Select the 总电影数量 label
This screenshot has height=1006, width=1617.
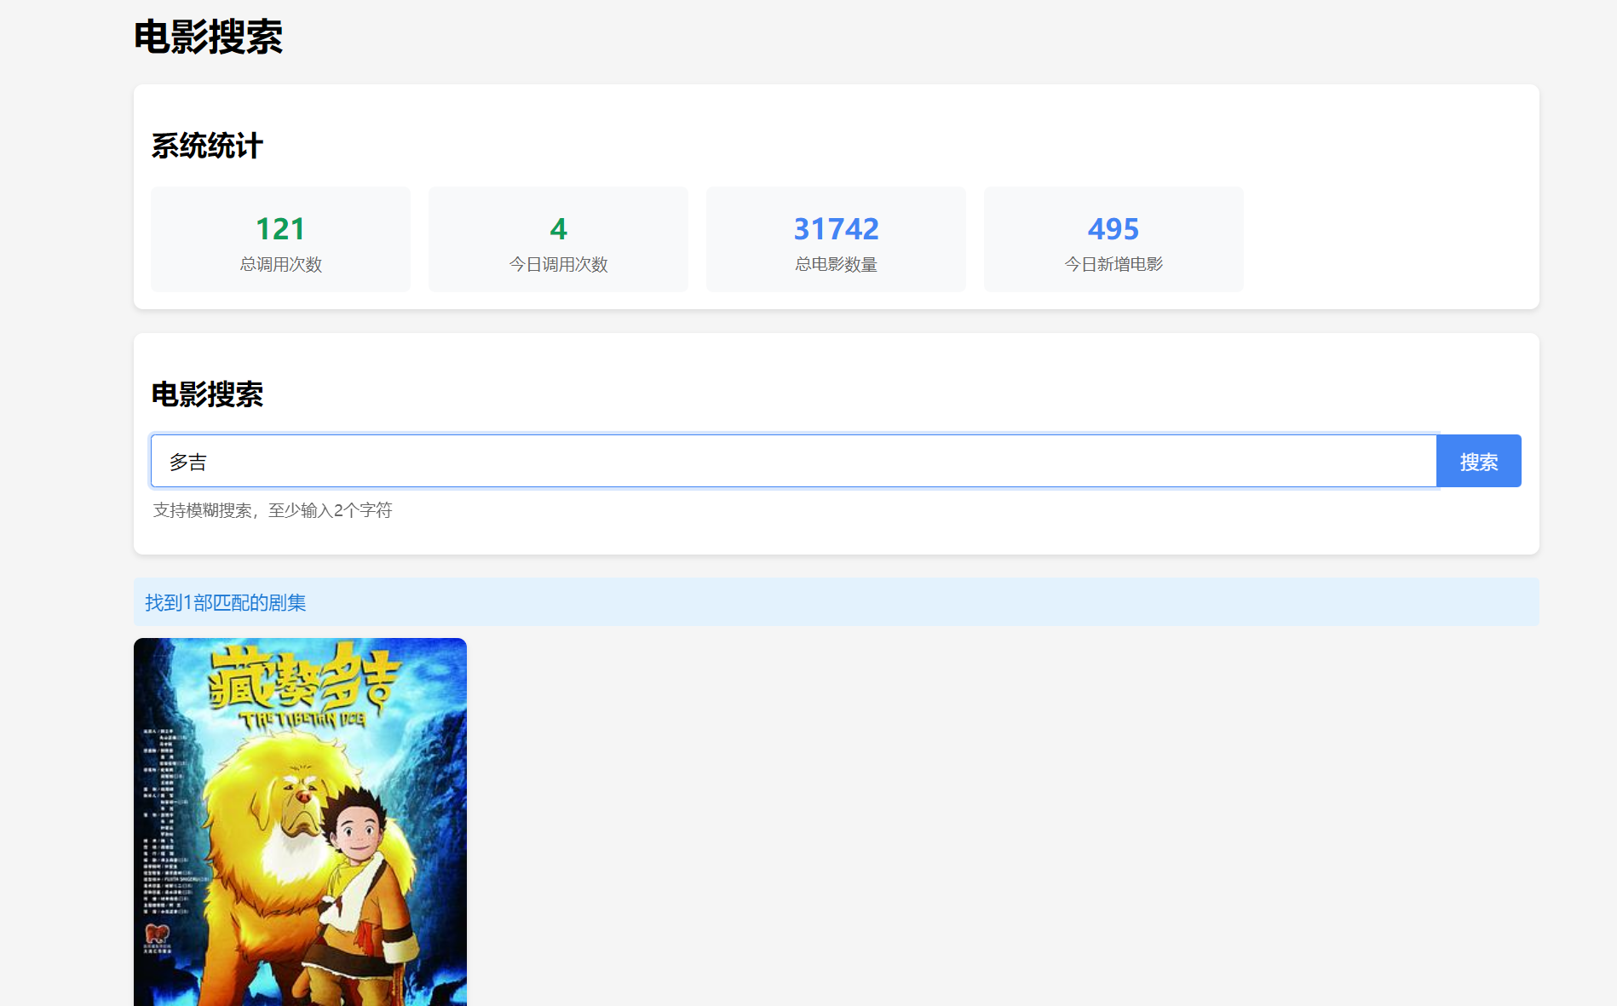(x=836, y=265)
